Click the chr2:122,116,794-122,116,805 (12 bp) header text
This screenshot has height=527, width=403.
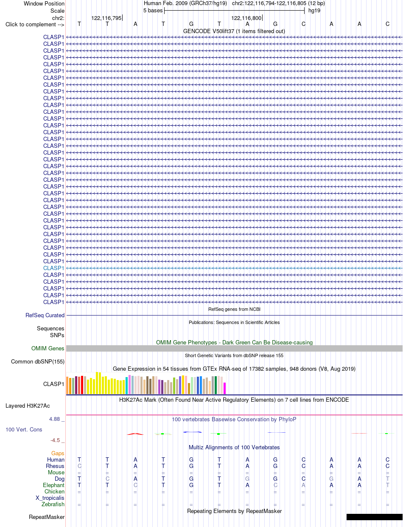278,3
